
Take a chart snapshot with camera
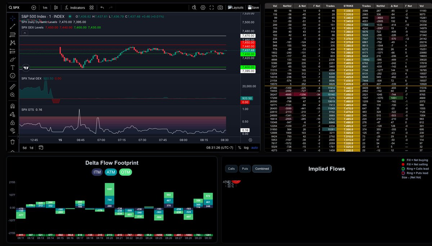tap(220, 7)
